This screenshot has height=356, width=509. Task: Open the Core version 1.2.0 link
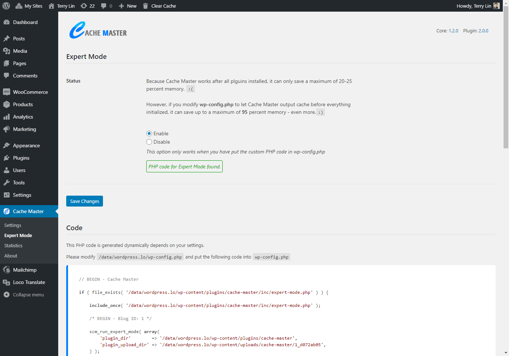coord(453,31)
